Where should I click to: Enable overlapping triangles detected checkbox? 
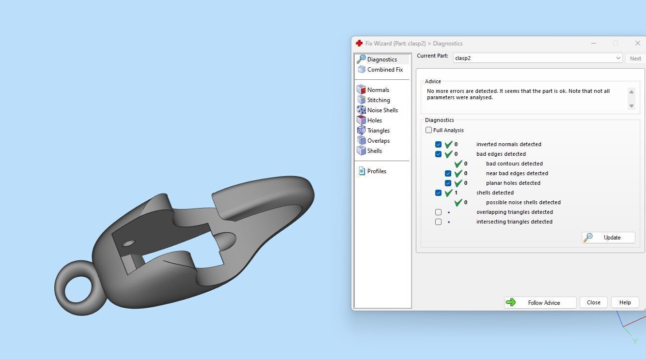tap(438, 212)
